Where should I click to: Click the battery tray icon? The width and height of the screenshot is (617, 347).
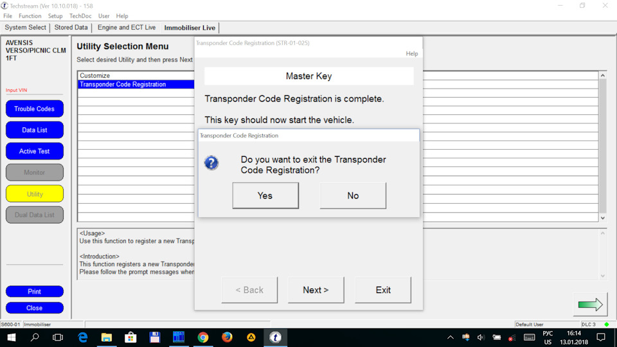pos(497,337)
